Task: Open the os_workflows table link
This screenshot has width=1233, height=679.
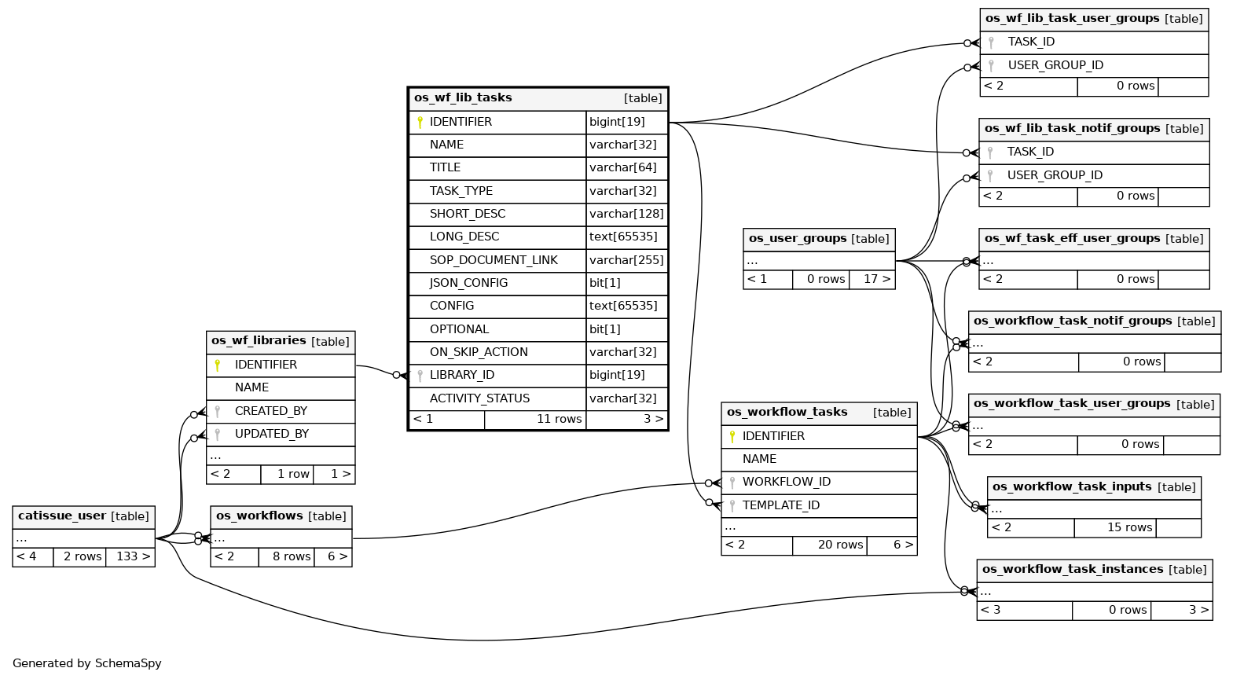Action: (281, 516)
